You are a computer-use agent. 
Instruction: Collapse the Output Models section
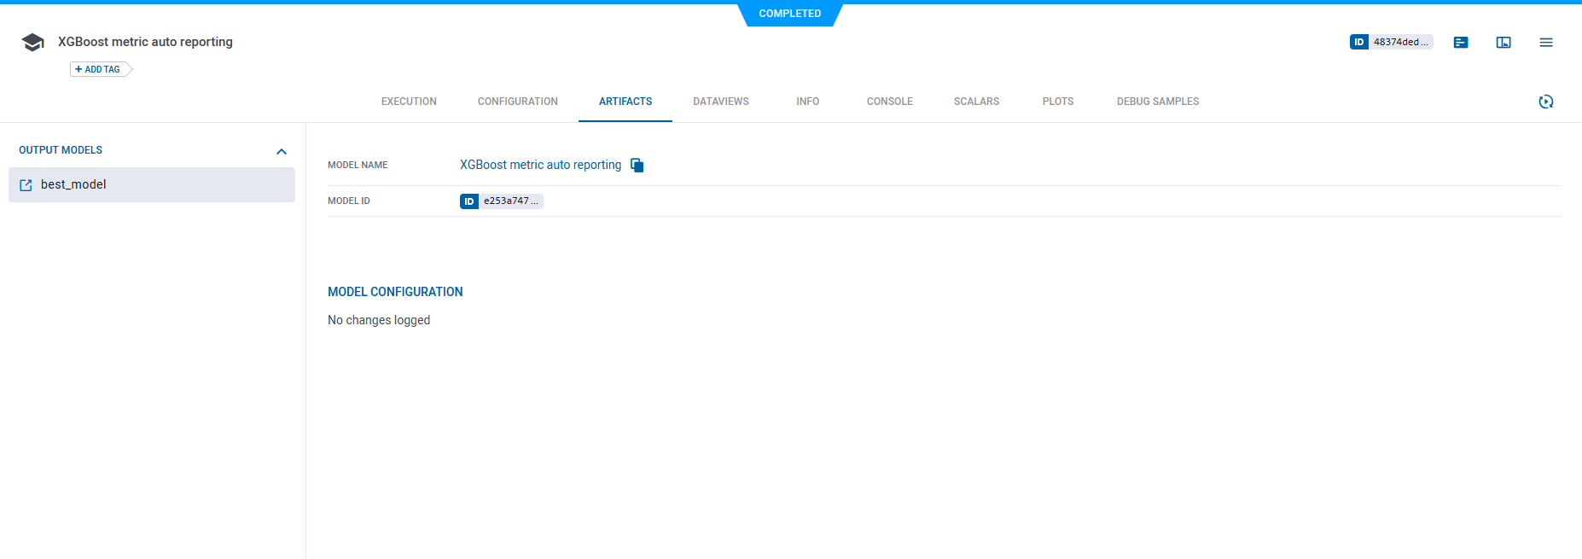(x=282, y=151)
